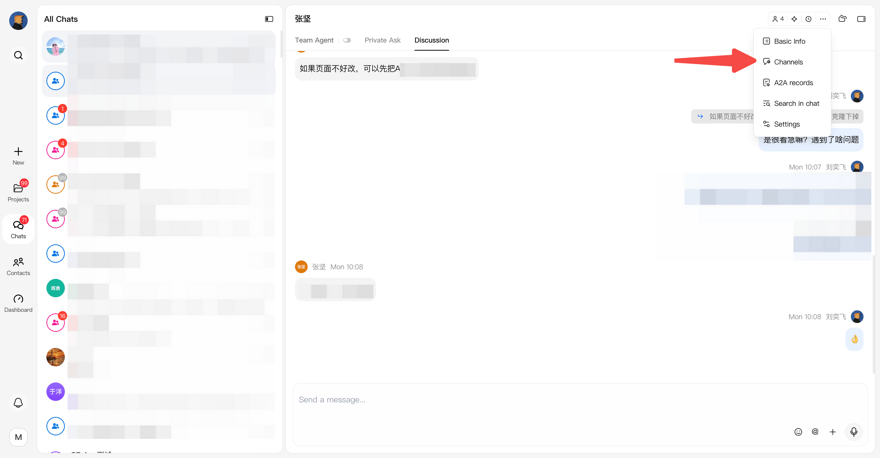
Task: Switch to the Private Ask tab
Action: pyautogui.click(x=382, y=40)
